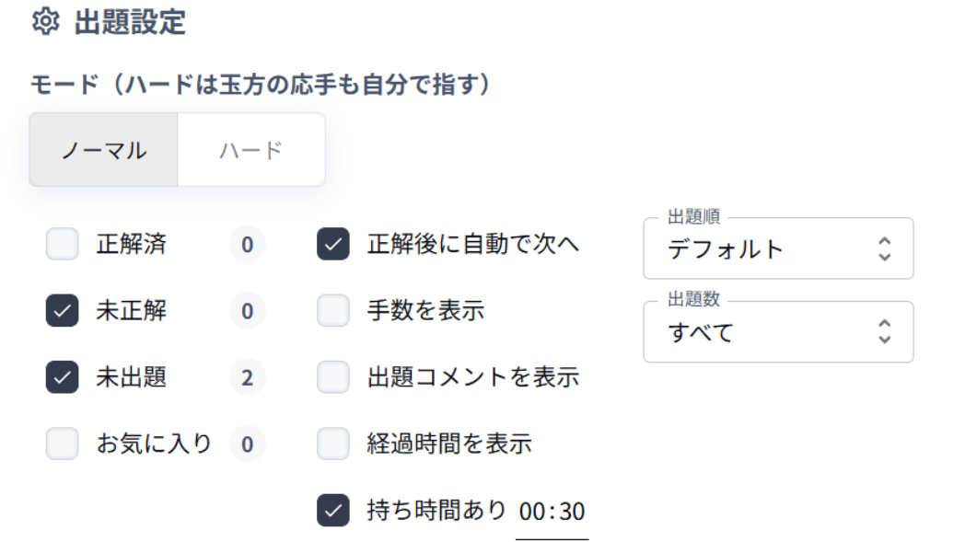This screenshot has height=542, width=965.
Task: Disable 正解後に自動で次へ option
Action: point(333,244)
